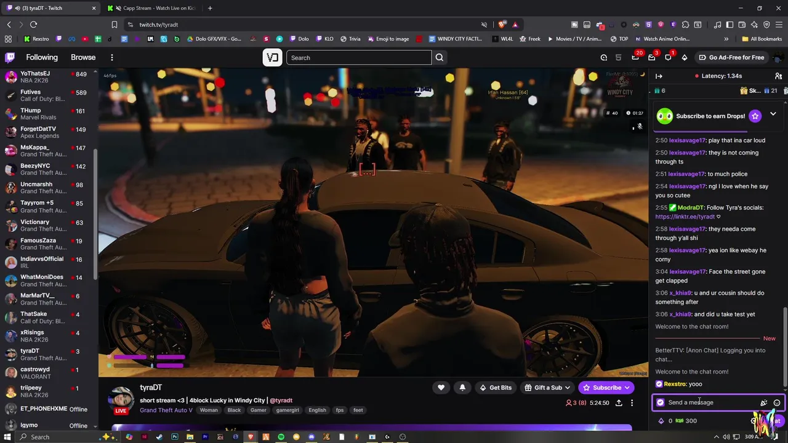Open YoThatsEJ channel in sidebar

(x=49, y=78)
